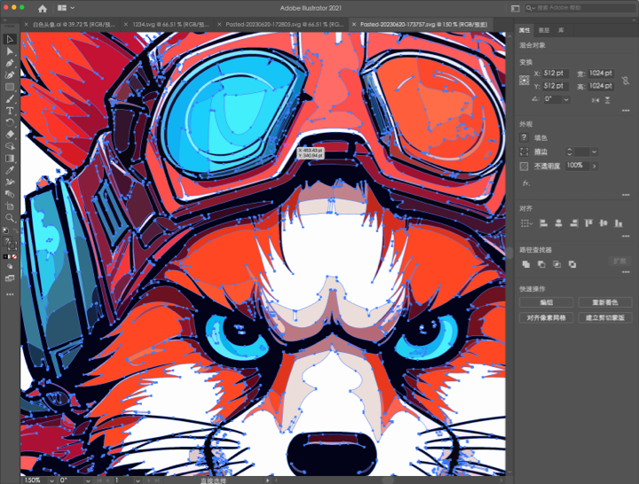The width and height of the screenshot is (639, 484).
Task: Set paint to None in toolbar
Action: [15, 256]
